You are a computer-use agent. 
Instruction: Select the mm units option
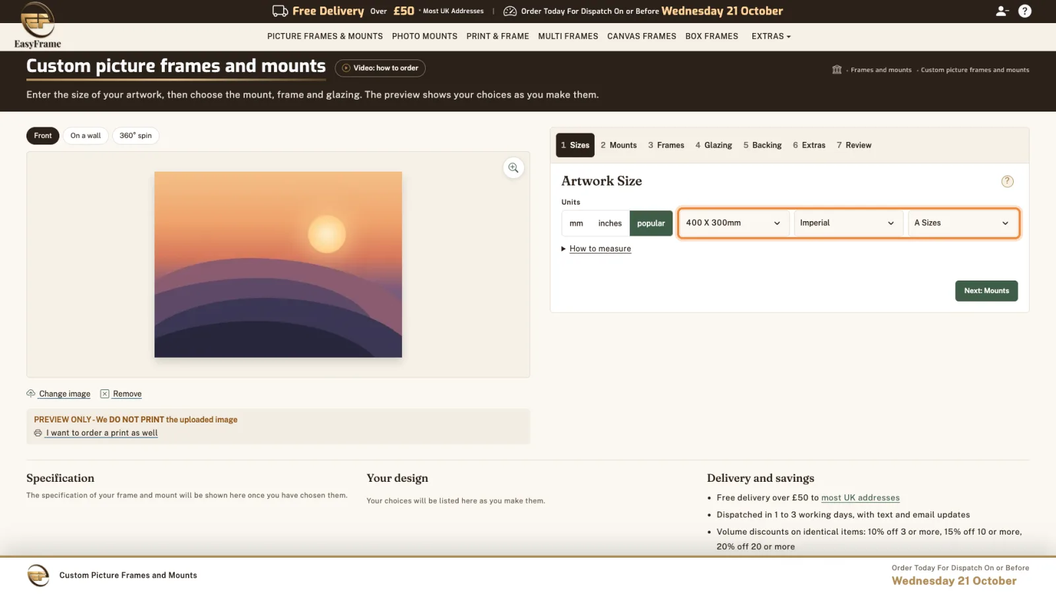tap(576, 223)
